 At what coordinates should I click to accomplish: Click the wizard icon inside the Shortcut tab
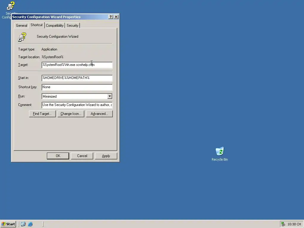click(22, 37)
